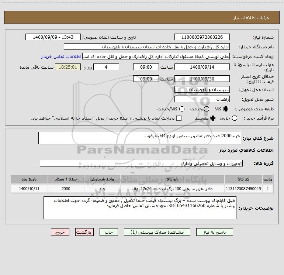The width and height of the screenshot is (284, 275).
Task: Click the delivery city field زاهدان
Action: tap(202, 99)
